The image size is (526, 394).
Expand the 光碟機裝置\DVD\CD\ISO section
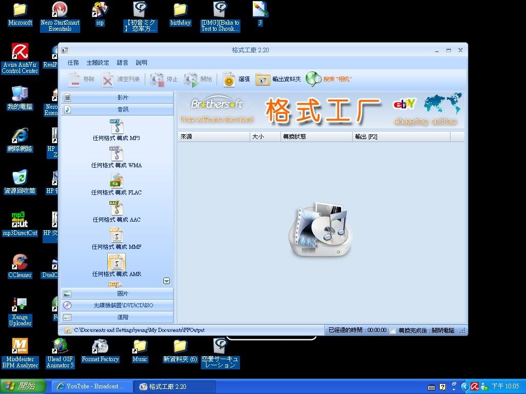pos(117,305)
